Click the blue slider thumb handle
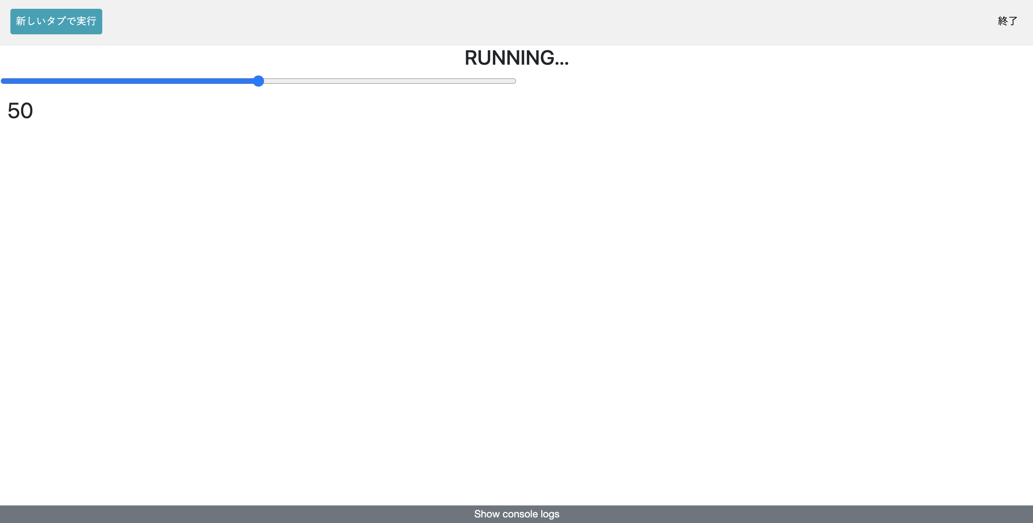The width and height of the screenshot is (1033, 523). tap(259, 81)
